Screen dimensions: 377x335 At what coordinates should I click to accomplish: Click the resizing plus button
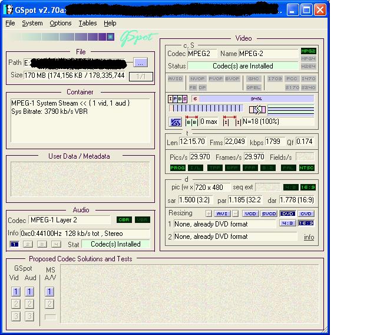pyautogui.click(x=209, y=214)
